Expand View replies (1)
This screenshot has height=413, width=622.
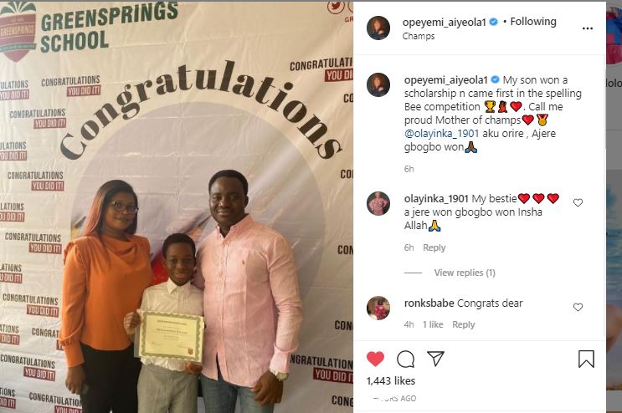pyautogui.click(x=465, y=273)
